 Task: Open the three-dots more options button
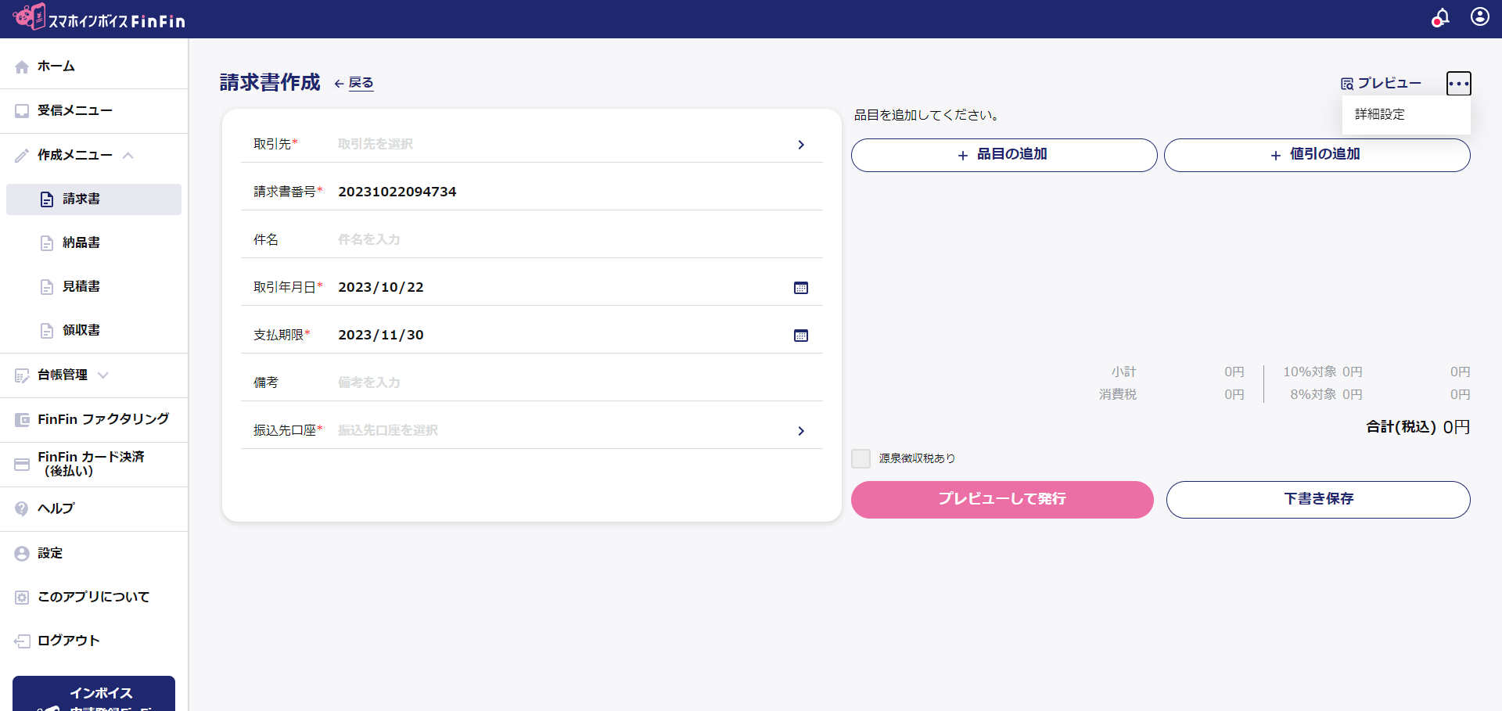(1458, 83)
